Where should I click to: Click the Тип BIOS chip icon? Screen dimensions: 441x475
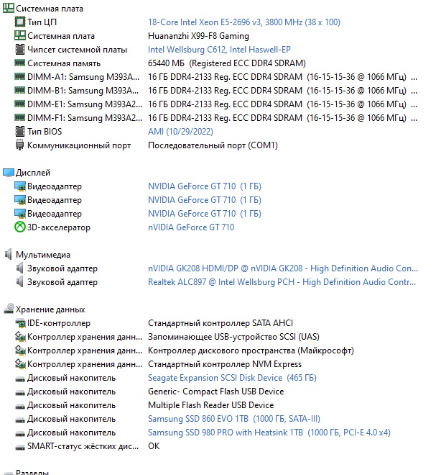(20, 131)
